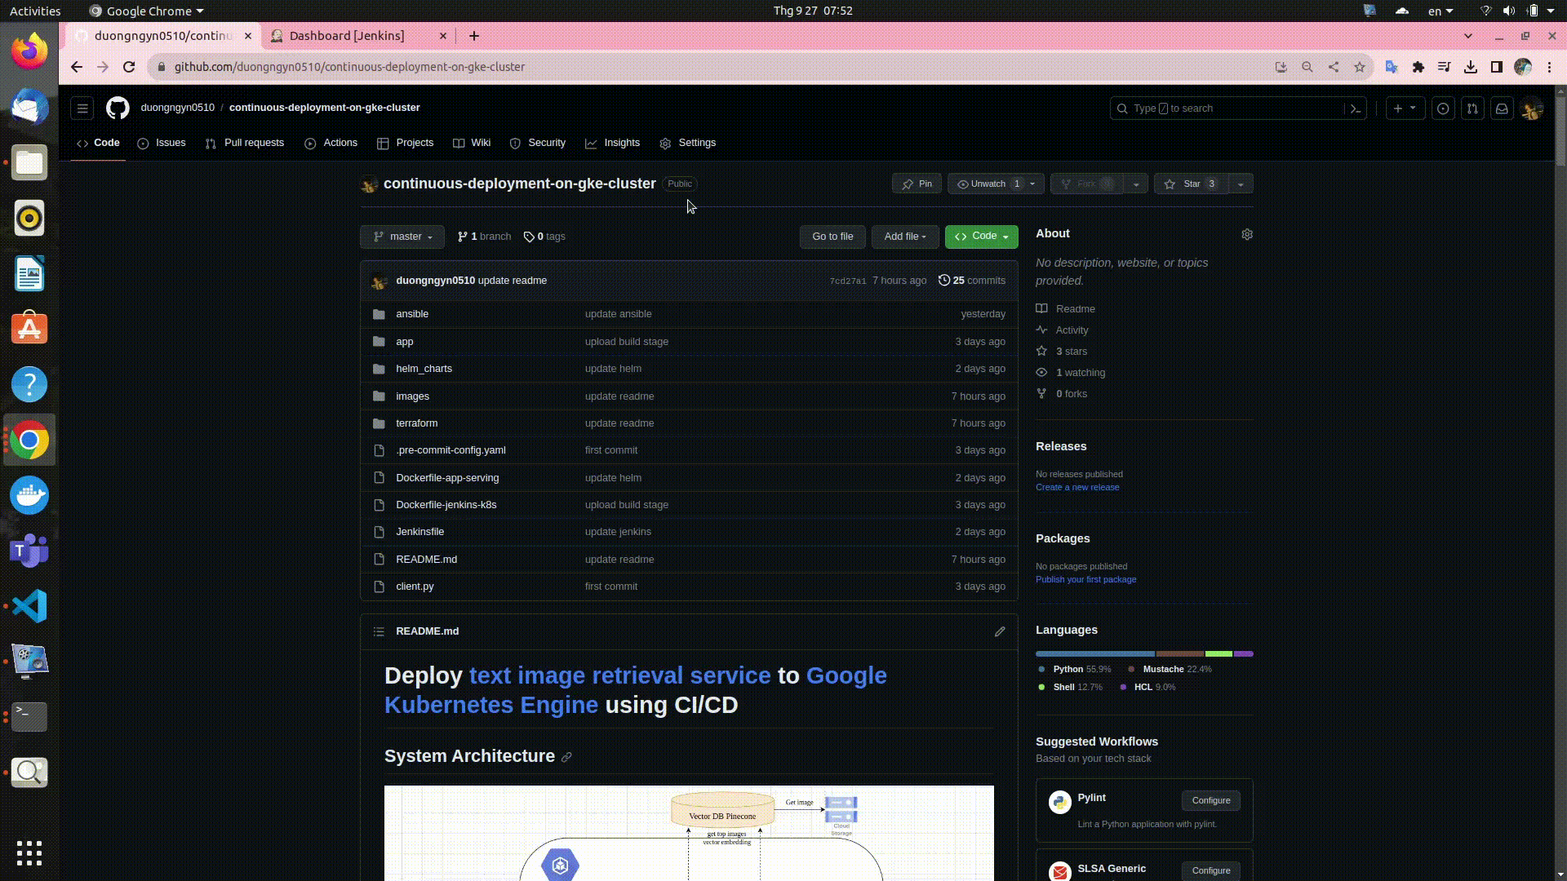The height and width of the screenshot is (881, 1567).
Task: Open About settings gear icon
Action: click(1247, 234)
